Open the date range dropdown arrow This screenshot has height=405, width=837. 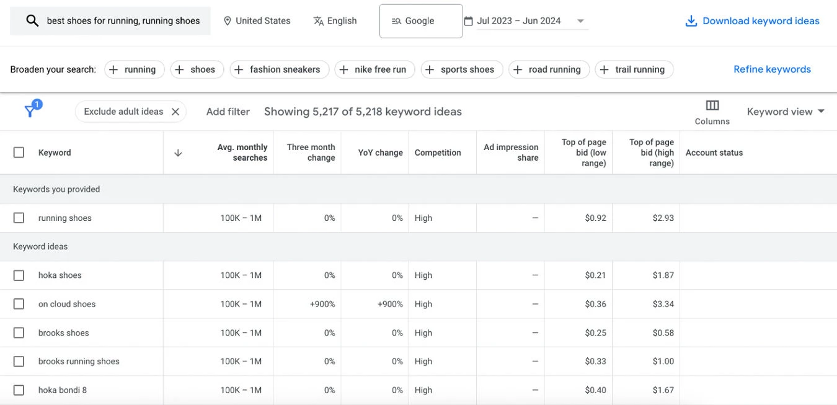tap(580, 21)
